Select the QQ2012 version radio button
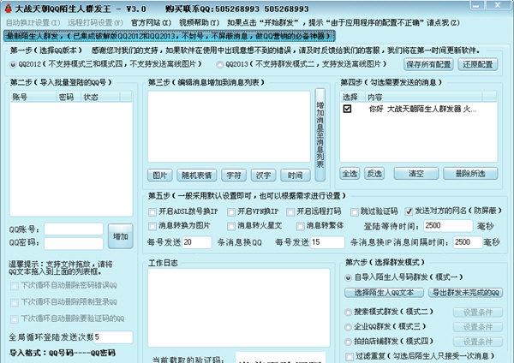The image size is (514, 363). tap(13, 64)
